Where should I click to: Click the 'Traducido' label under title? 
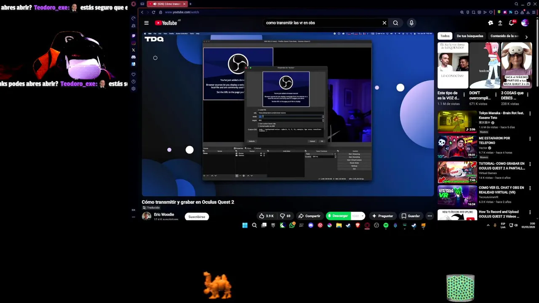tap(151, 208)
